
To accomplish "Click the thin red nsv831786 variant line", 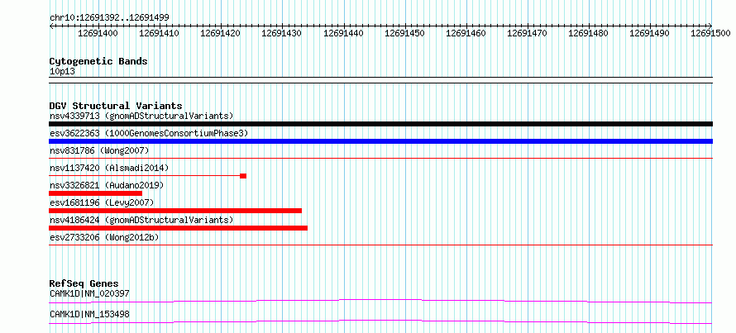I will click(x=380, y=159).
